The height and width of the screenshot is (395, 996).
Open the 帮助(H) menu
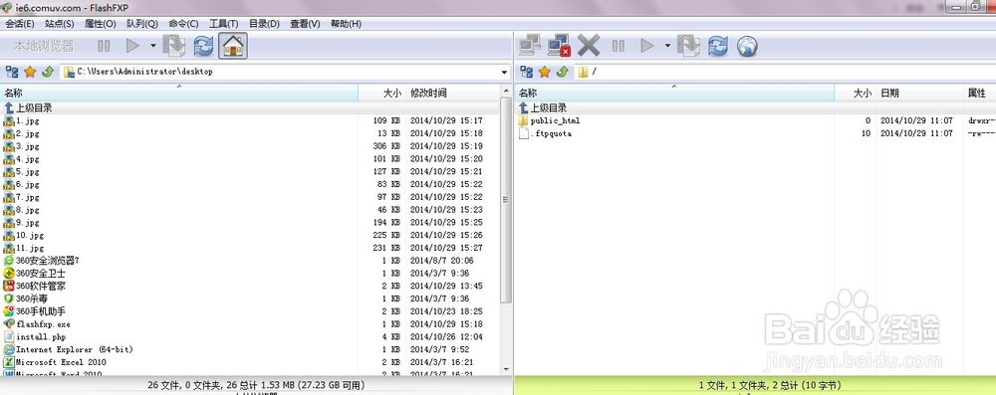(346, 24)
